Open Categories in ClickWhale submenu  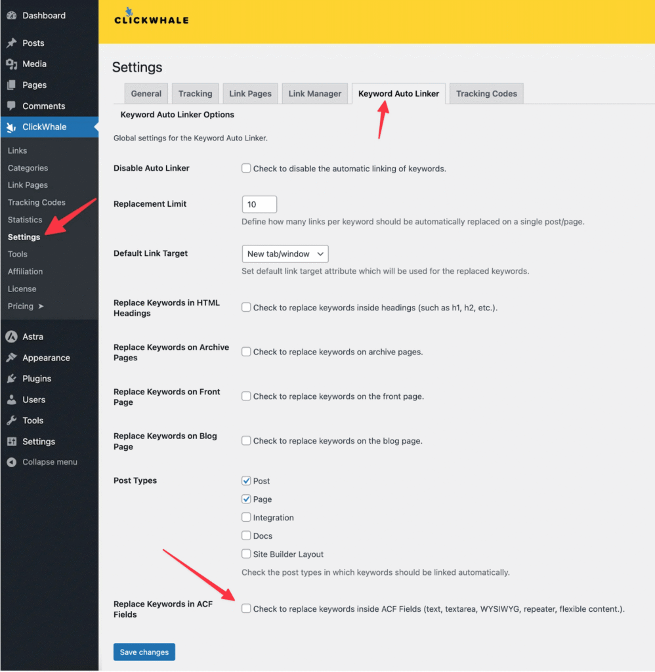click(x=28, y=168)
